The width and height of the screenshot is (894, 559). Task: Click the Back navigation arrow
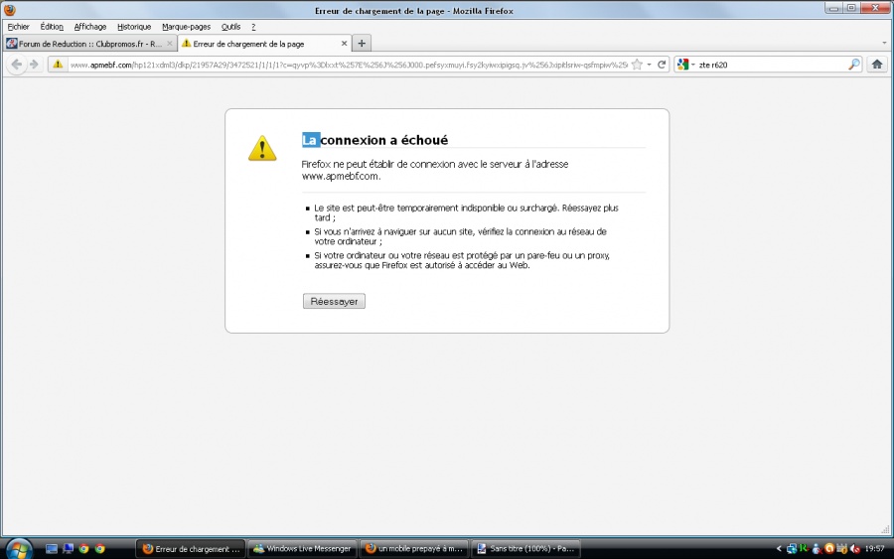[x=16, y=65]
